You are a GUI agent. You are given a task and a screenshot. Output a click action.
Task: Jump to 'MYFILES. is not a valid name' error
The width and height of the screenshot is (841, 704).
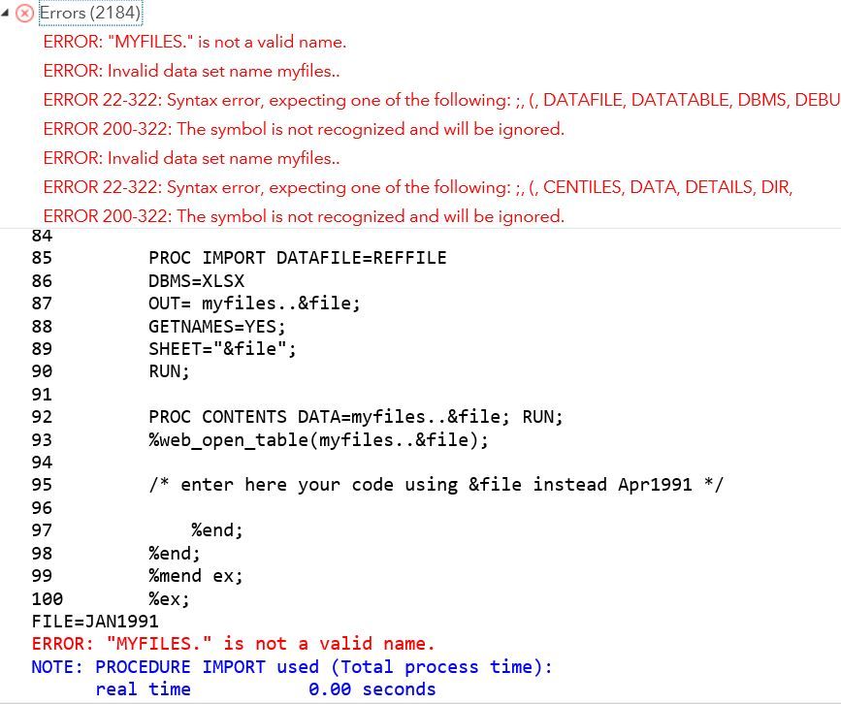click(x=195, y=42)
